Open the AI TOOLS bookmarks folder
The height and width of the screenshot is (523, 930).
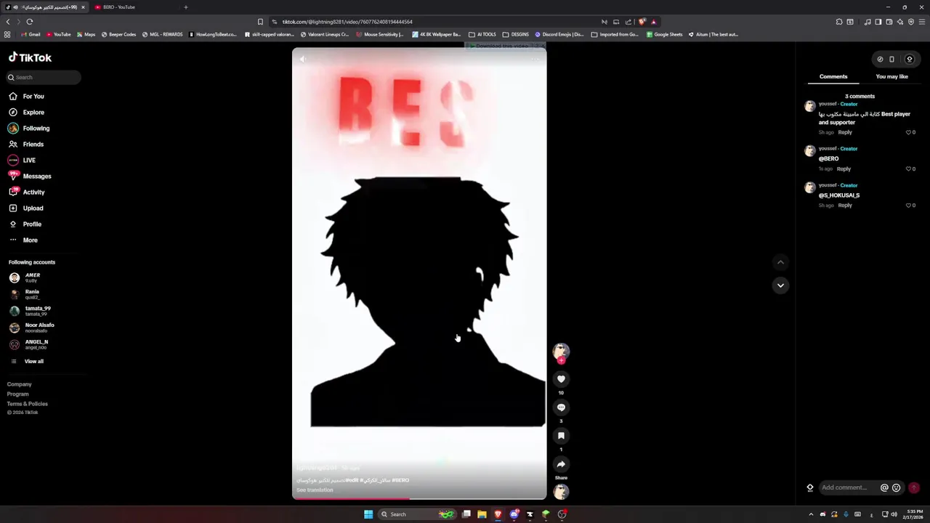[x=482, y=34]
